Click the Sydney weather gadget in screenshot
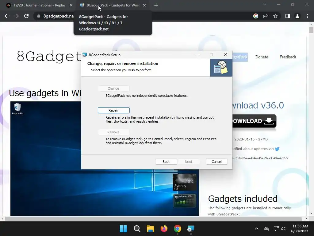This screenshot has height=236, width=314. 184,182
